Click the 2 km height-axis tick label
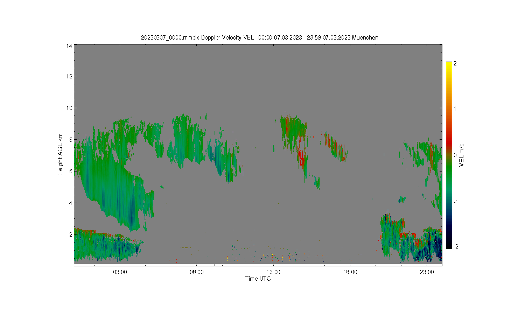Image resolution: width=525 pixels, height=315 pixels. (71, 234)
